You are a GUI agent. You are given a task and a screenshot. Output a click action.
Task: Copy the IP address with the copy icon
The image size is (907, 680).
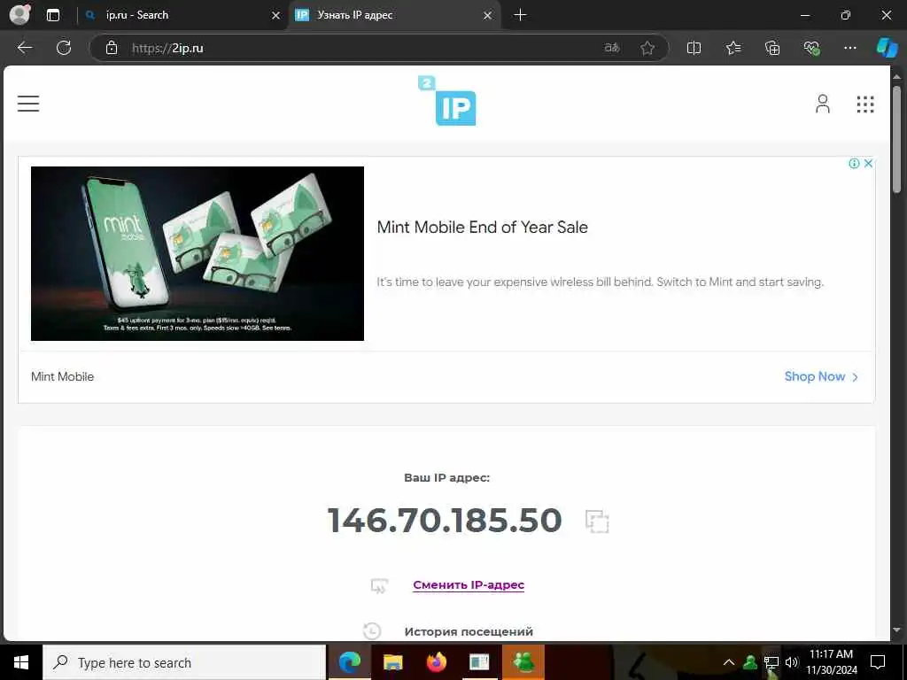click(597, 521)
